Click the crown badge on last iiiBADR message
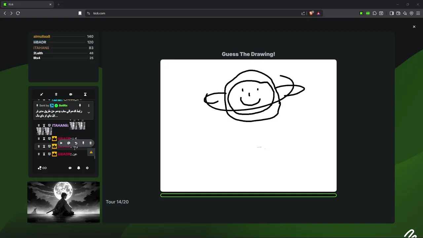The width and height of the screenshot is (423, 238). click(55, 154)
